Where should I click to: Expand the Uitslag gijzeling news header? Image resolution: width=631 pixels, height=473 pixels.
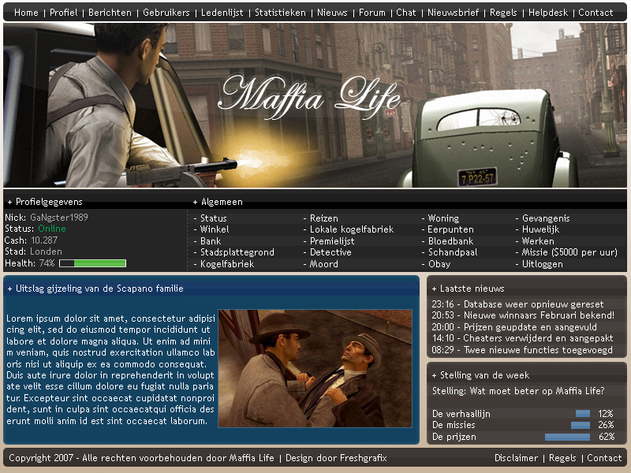click(x=95, y=289)
